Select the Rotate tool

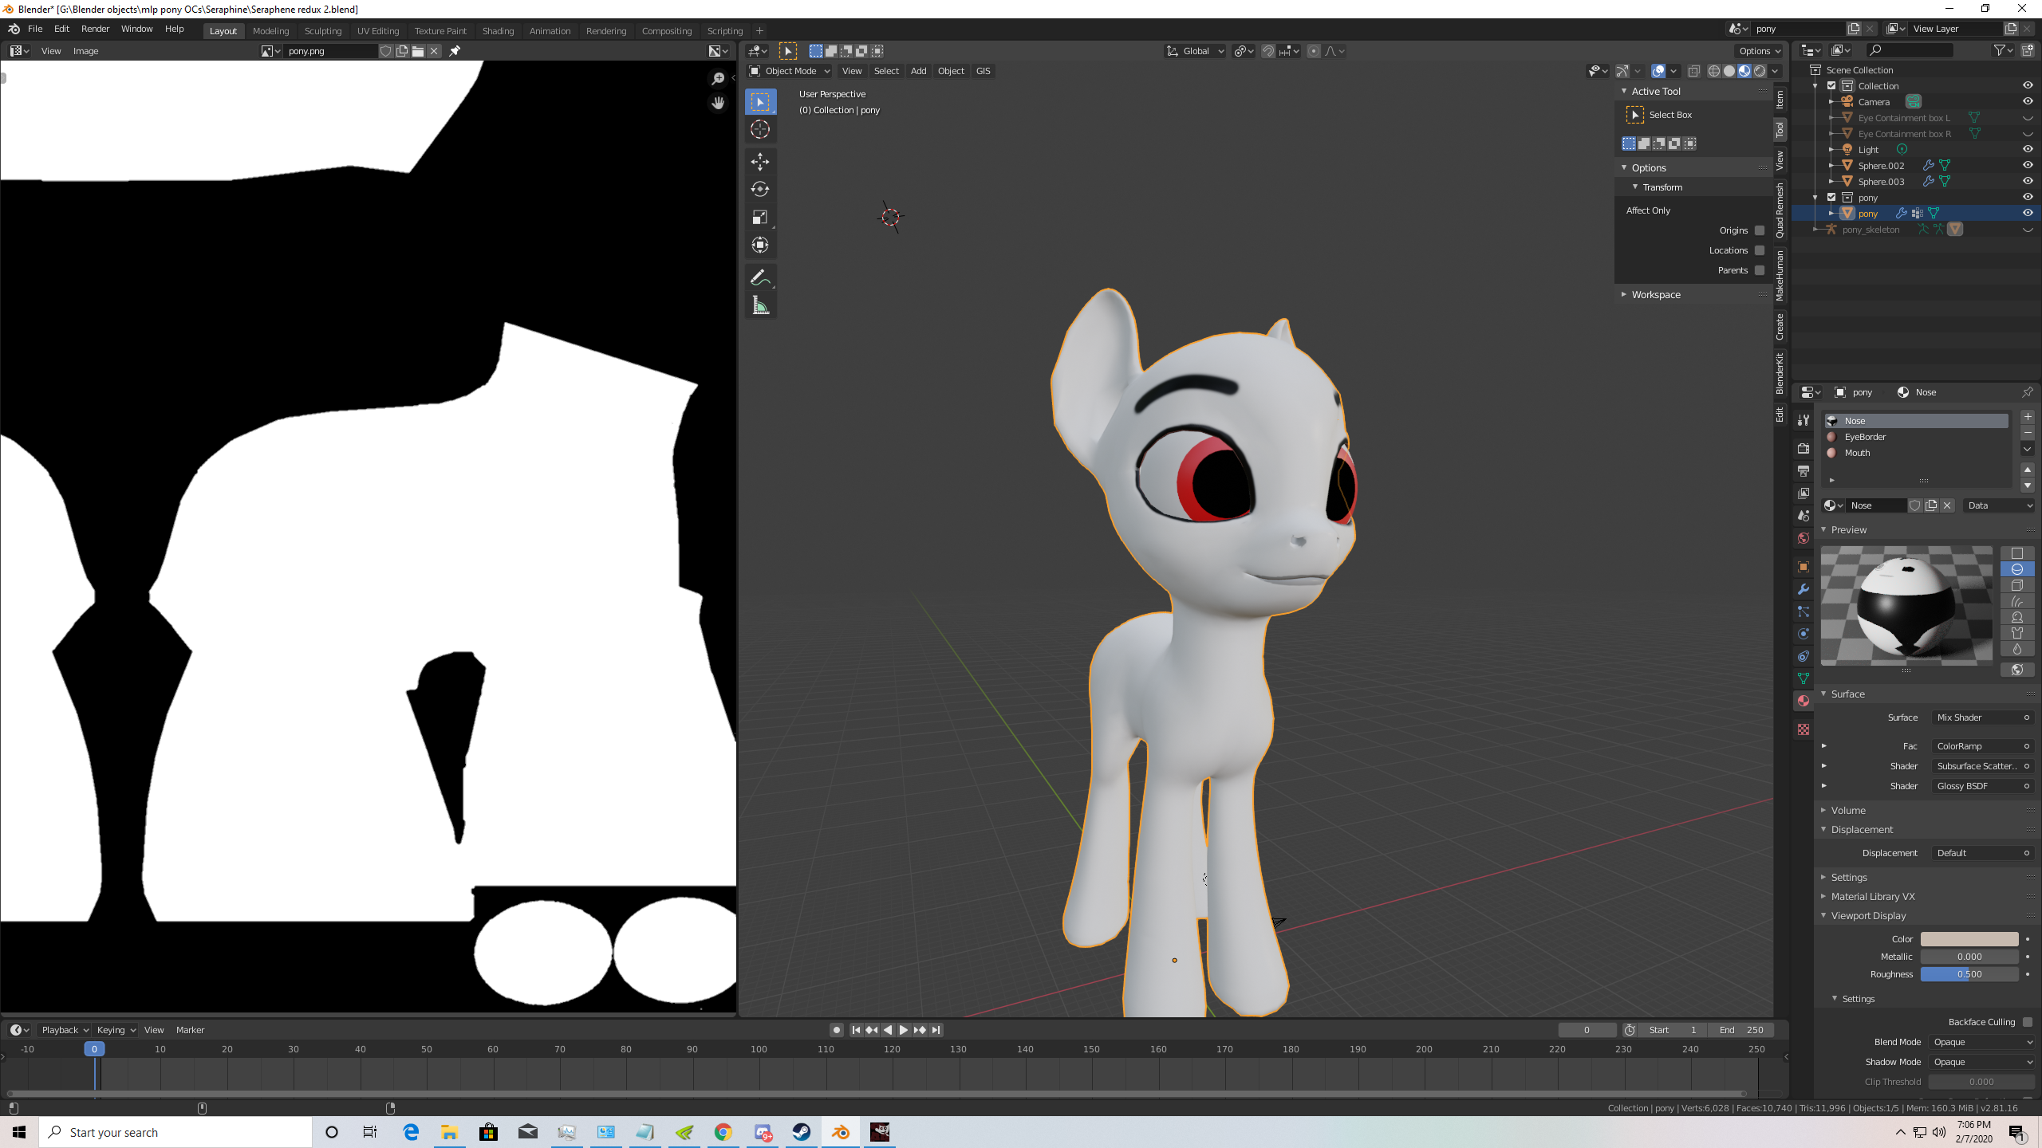pos(759,189)
